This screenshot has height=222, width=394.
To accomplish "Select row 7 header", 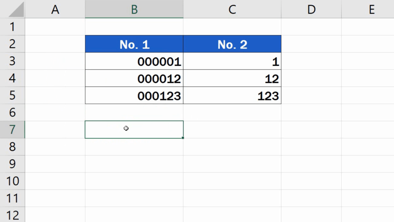I will tap(12, 129).
